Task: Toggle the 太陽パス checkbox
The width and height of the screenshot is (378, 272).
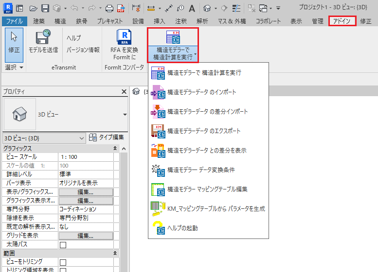Action: pos(63,245)
